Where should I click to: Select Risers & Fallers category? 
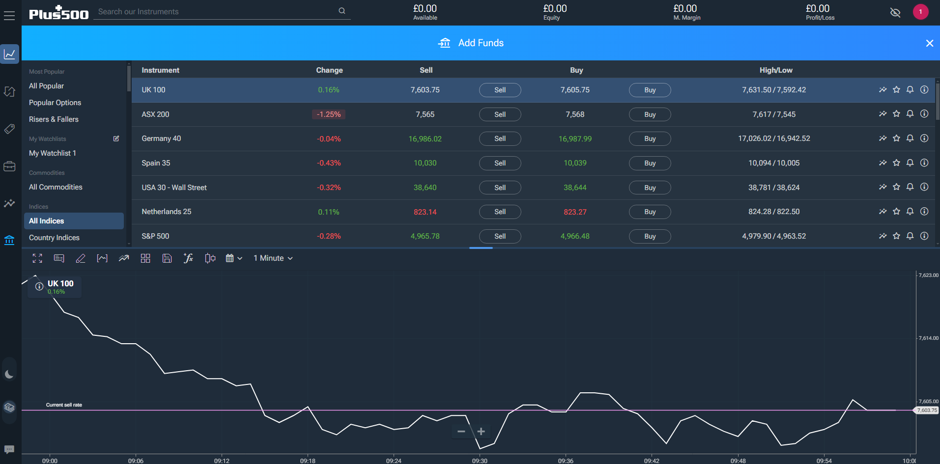54,119
